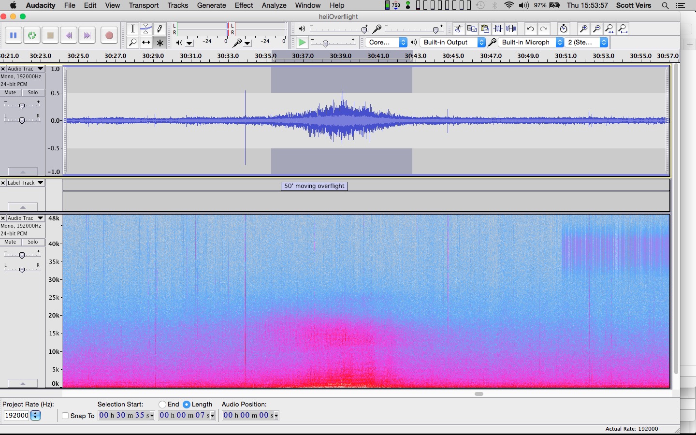This screenshot has width=696, height=435.
Task: Select the End radio button
Action: click(162, 405)
